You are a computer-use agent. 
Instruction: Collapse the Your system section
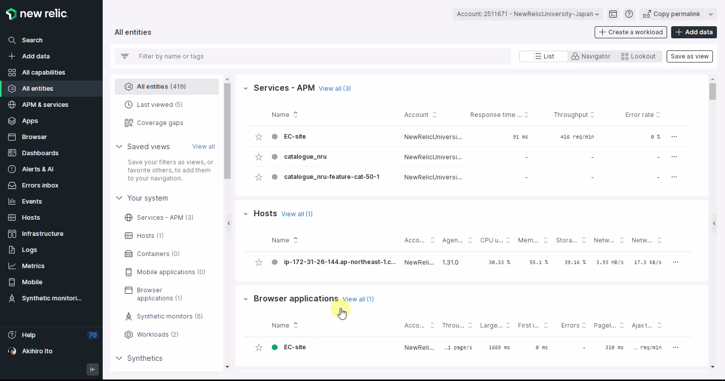[x=119, y=198]
